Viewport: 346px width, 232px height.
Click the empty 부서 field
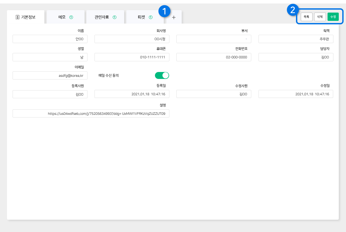coord(214,39)
